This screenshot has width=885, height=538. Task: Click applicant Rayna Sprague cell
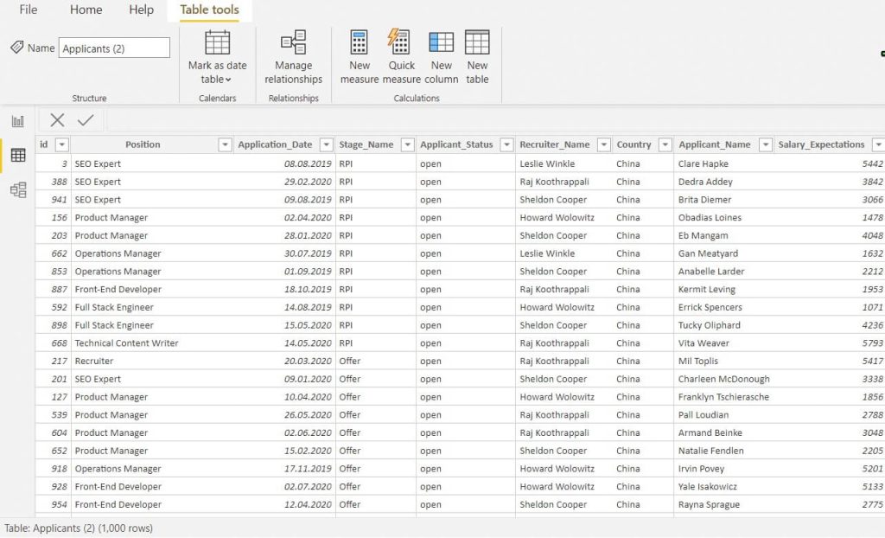click(723, 504)
